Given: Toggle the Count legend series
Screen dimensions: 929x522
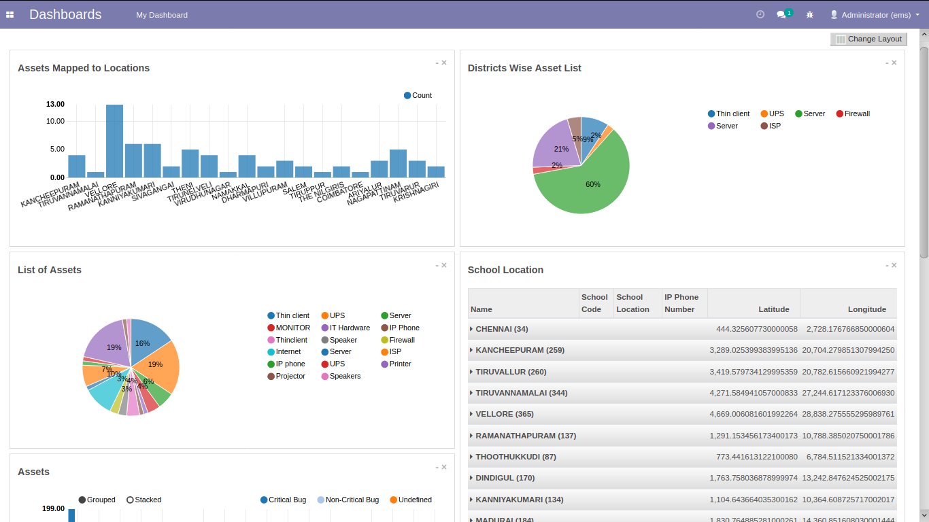Looking at the screenshot, I should coord(418,95).
